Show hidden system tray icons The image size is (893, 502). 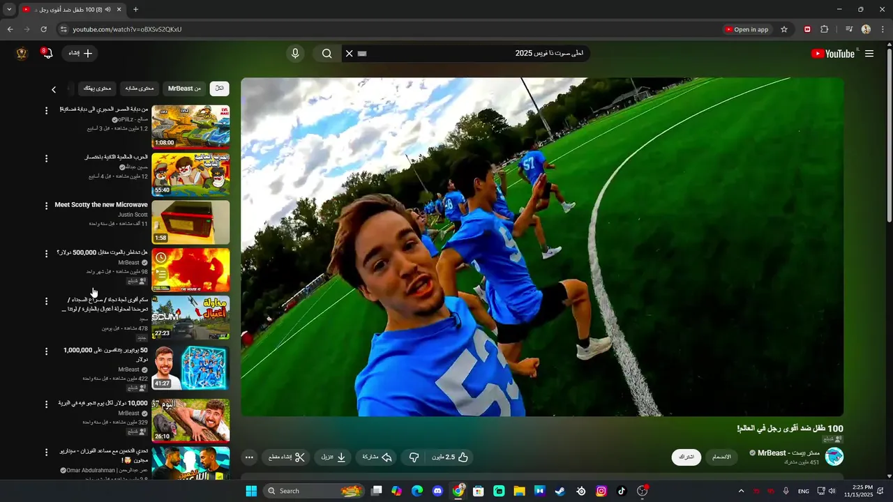tap(741, 491)
